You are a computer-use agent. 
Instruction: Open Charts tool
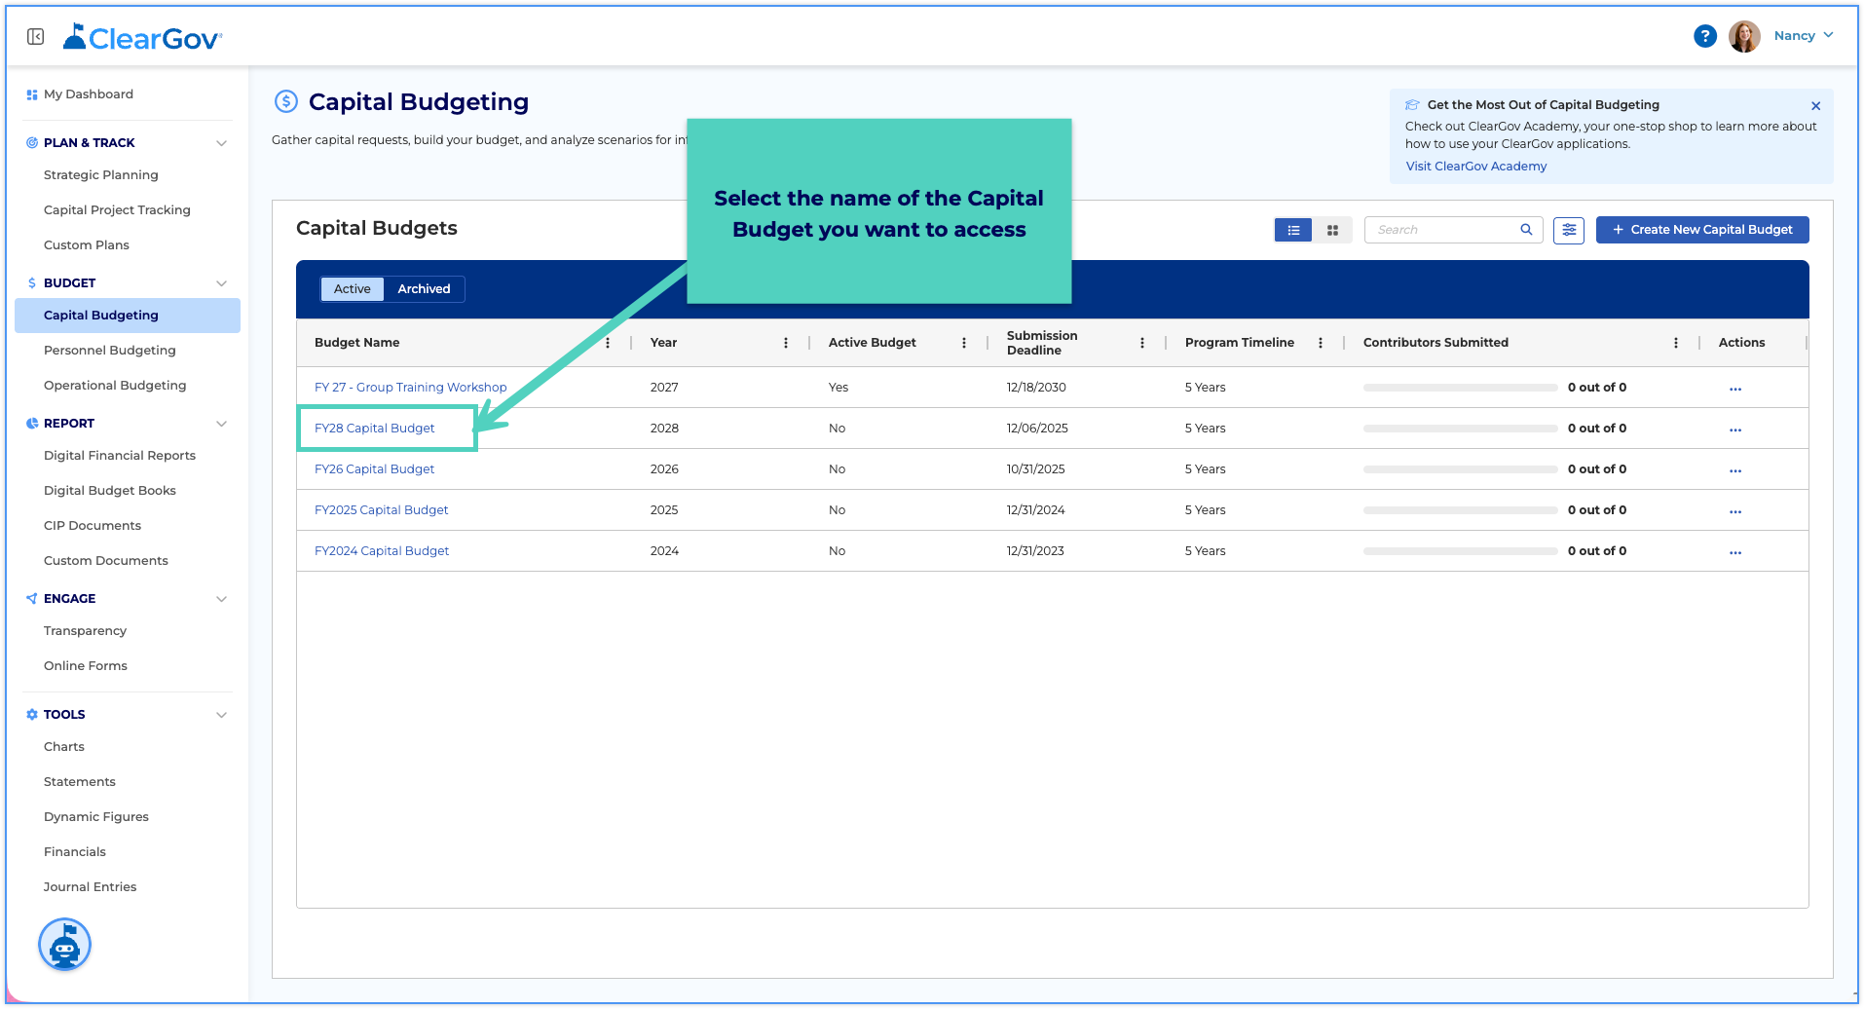pyautogui.click(x=64, y=747)
